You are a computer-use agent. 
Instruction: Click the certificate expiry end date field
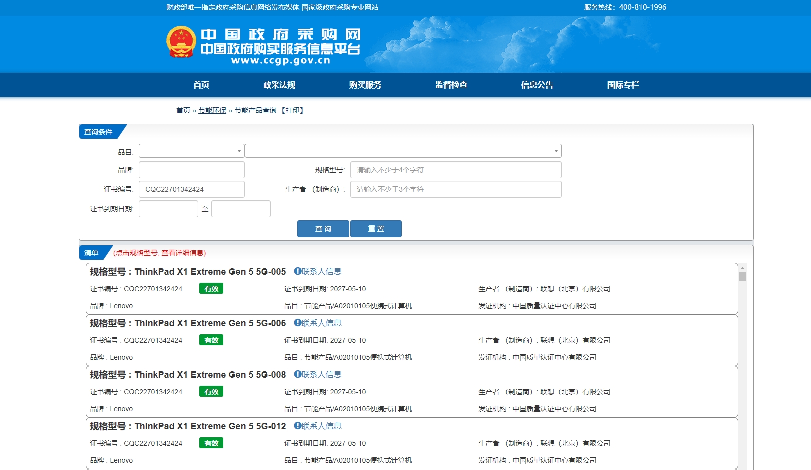[241, 209]
